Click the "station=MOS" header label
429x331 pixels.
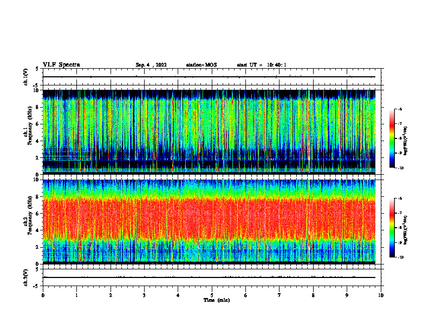coord(201,65)
